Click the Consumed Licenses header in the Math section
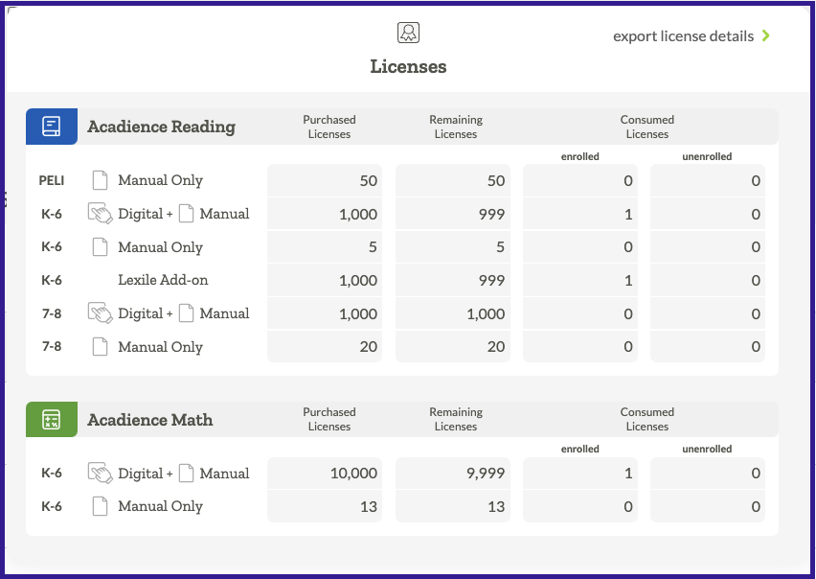Image resolution: width=816 pixels, height=579 pixels. pyautogui.click(x=646, y=419)
